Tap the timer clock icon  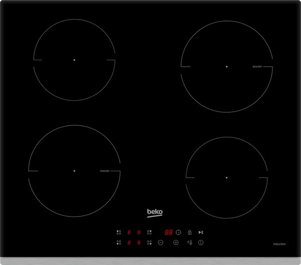[x=178, y=232]
